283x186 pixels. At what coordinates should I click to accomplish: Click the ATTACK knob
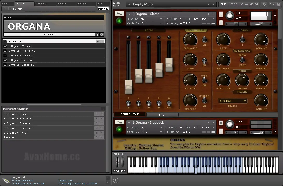coord(190,80)
